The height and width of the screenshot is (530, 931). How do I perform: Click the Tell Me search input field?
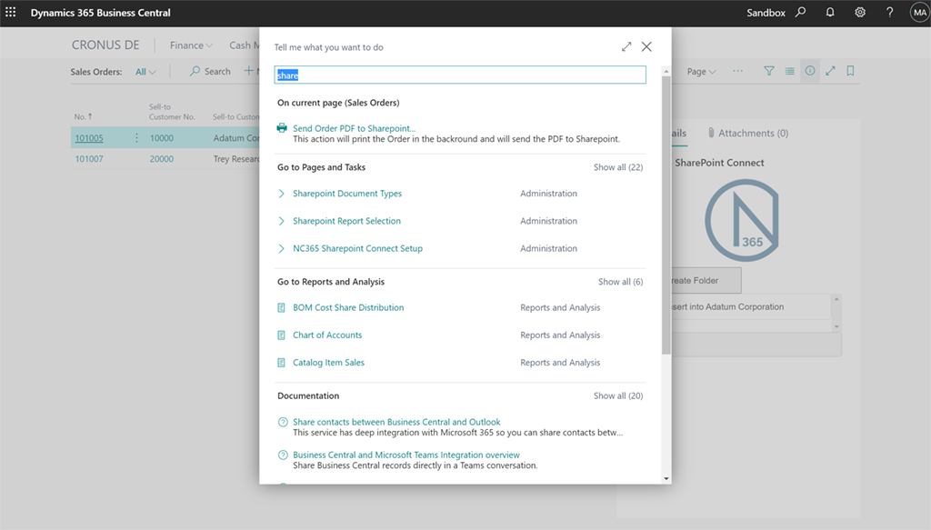coord(460,75)
